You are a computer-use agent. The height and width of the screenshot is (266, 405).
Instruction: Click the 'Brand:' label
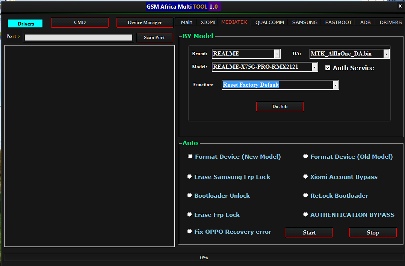click(199, 54)
